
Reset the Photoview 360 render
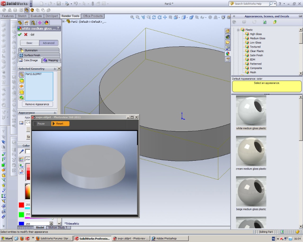click(x=60, y=124)
